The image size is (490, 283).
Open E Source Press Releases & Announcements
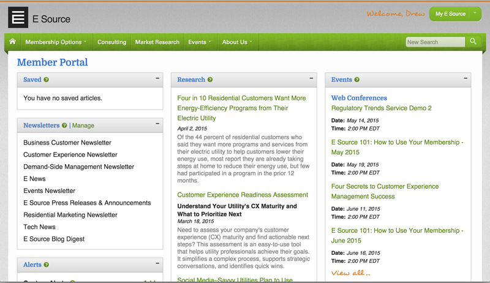87,203
